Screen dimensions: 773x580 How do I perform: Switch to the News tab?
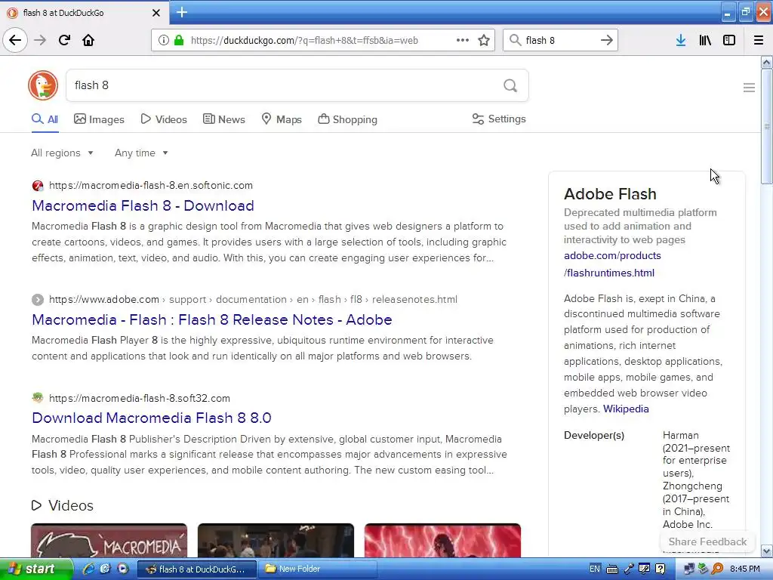224,119
